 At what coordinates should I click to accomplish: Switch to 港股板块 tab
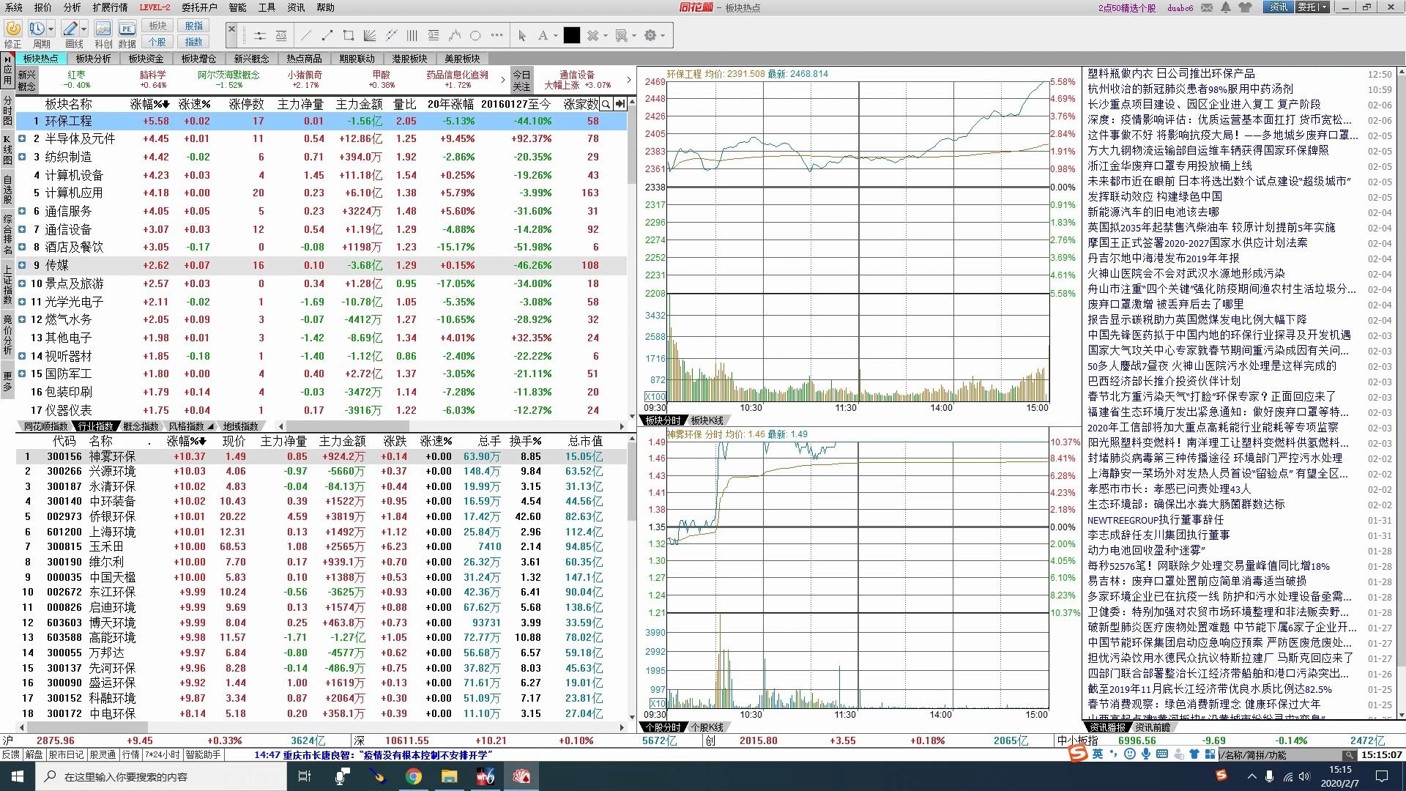click(x=409, y=59)
